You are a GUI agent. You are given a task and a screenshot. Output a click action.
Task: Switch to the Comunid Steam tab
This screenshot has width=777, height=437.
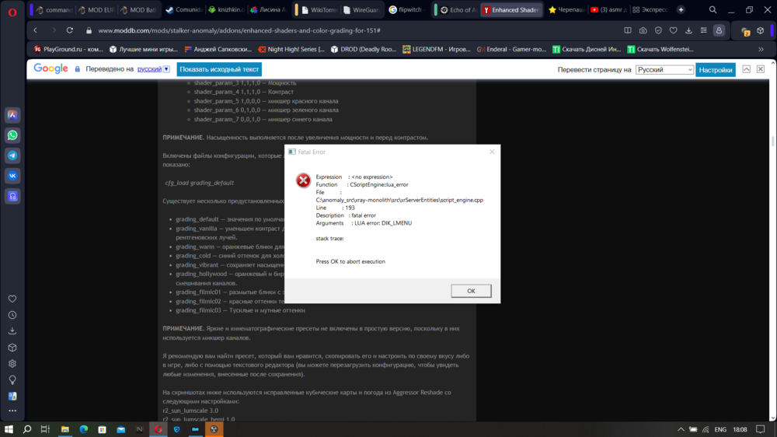pyautogui.click(x=183, y=9)
